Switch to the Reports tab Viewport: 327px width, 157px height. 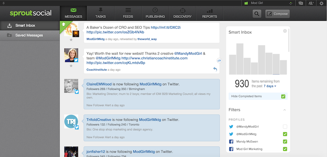(210, 13)
